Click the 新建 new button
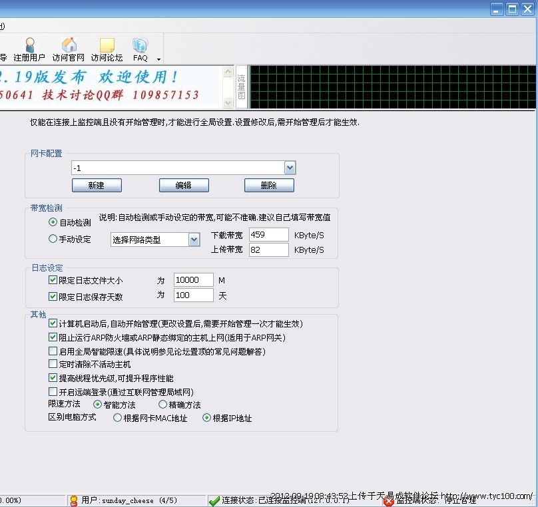Viewport: 538px width, 507px height. (97, 186)
